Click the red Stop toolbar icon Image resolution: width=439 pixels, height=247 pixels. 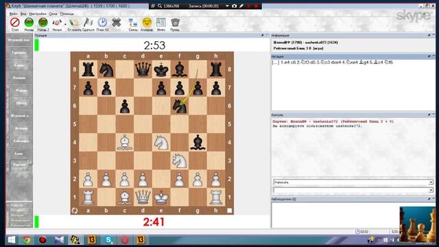[15, 23]
